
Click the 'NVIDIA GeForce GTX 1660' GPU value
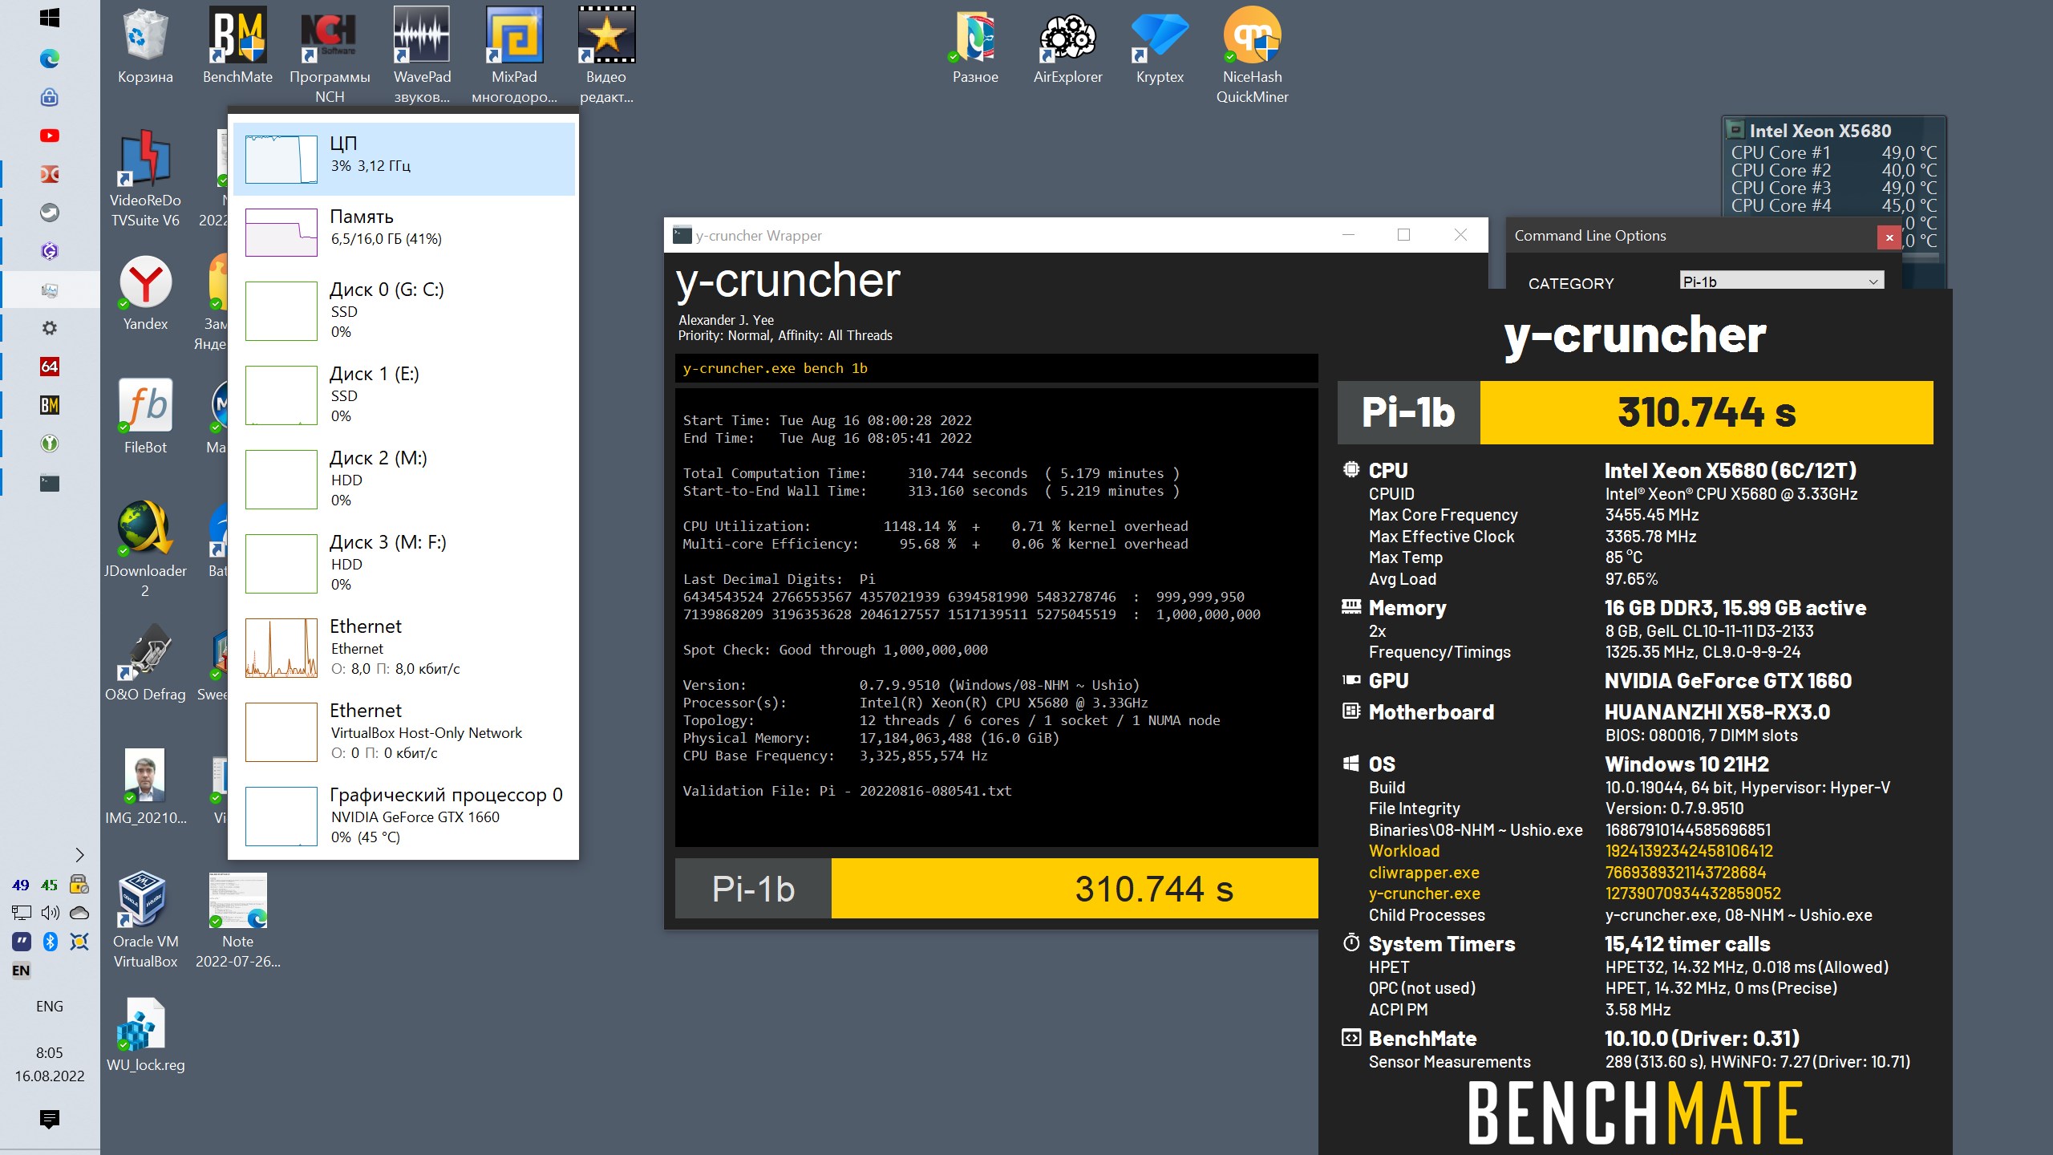pos(1727,681)
